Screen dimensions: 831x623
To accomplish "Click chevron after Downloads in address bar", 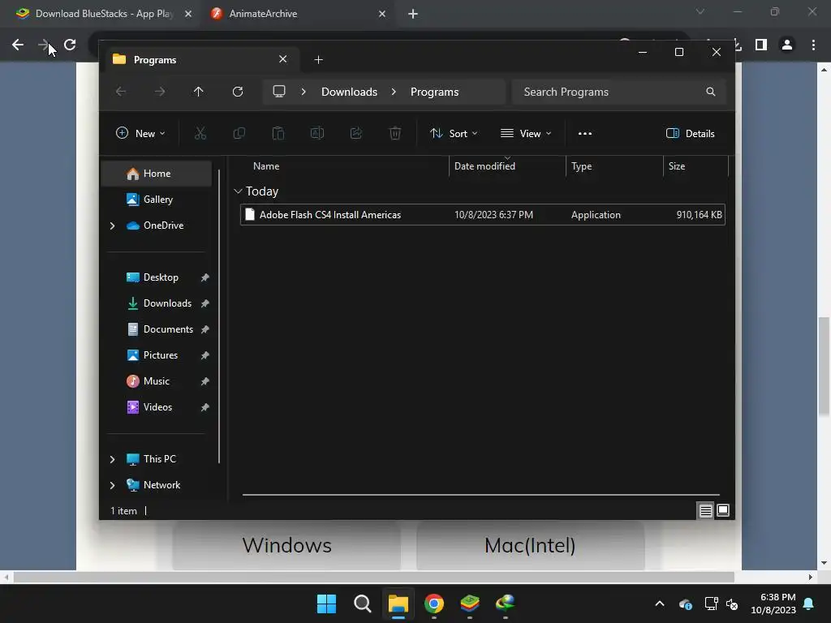I will point(394,92).
